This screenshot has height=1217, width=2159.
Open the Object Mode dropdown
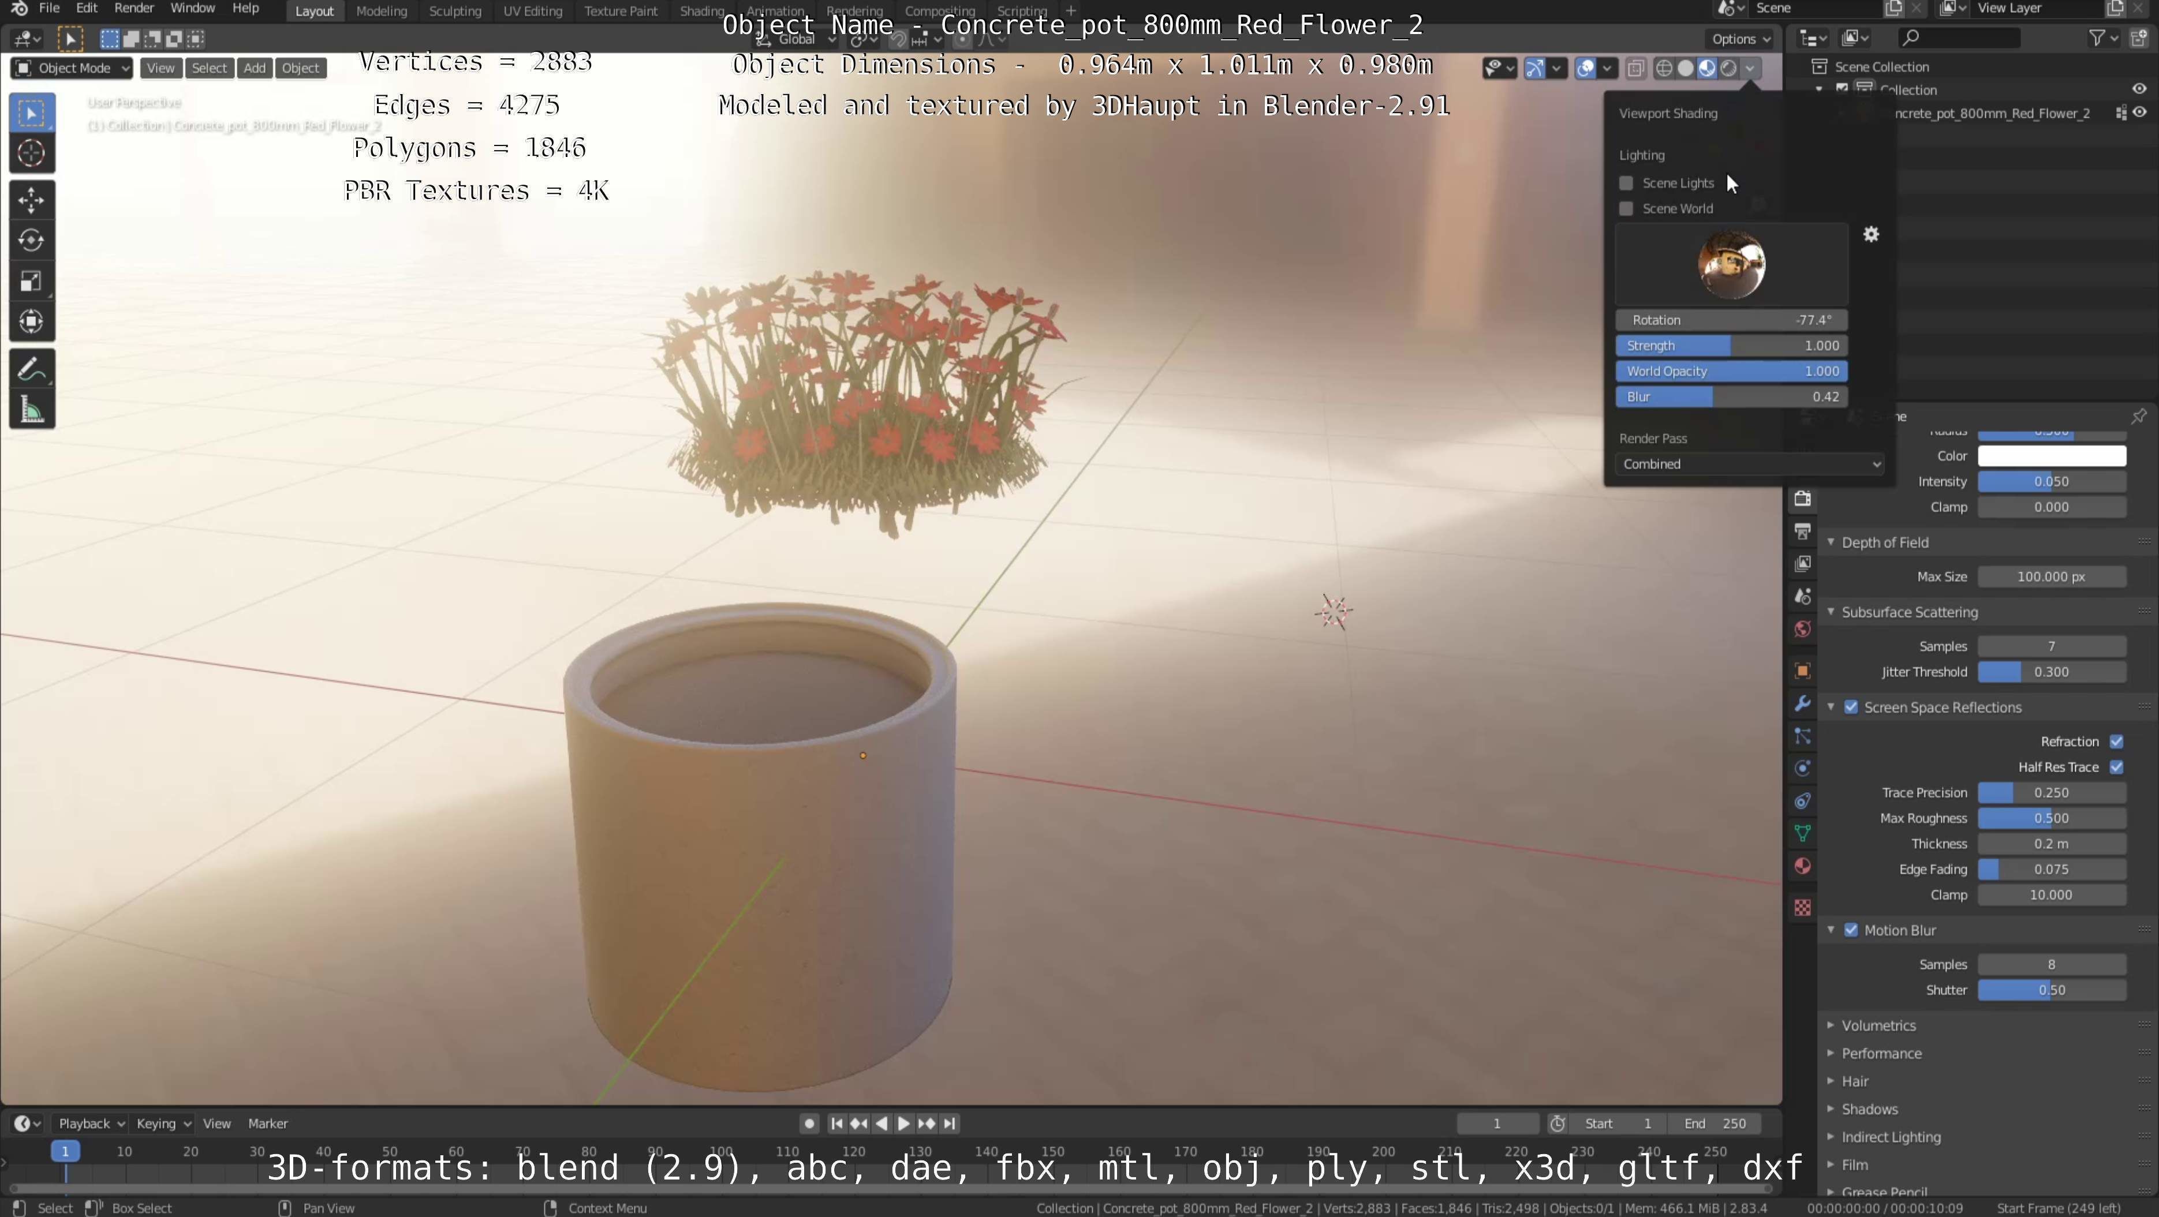point(72,69)
